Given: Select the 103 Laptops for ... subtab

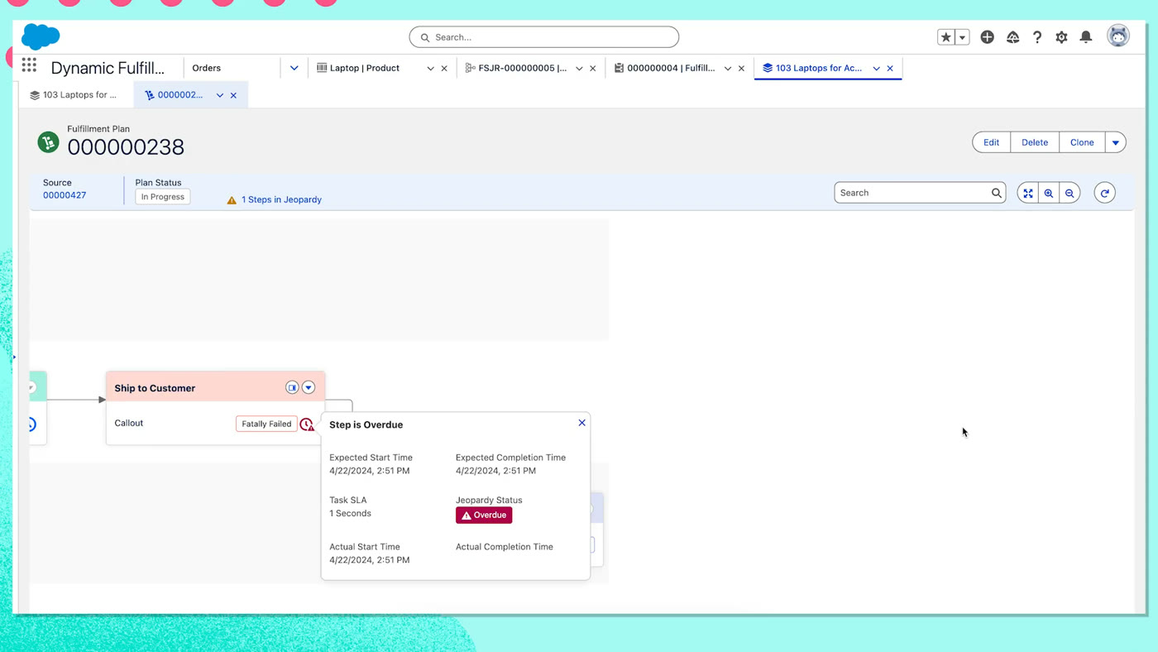Looking at the screenshot, I should pos(74,95).
